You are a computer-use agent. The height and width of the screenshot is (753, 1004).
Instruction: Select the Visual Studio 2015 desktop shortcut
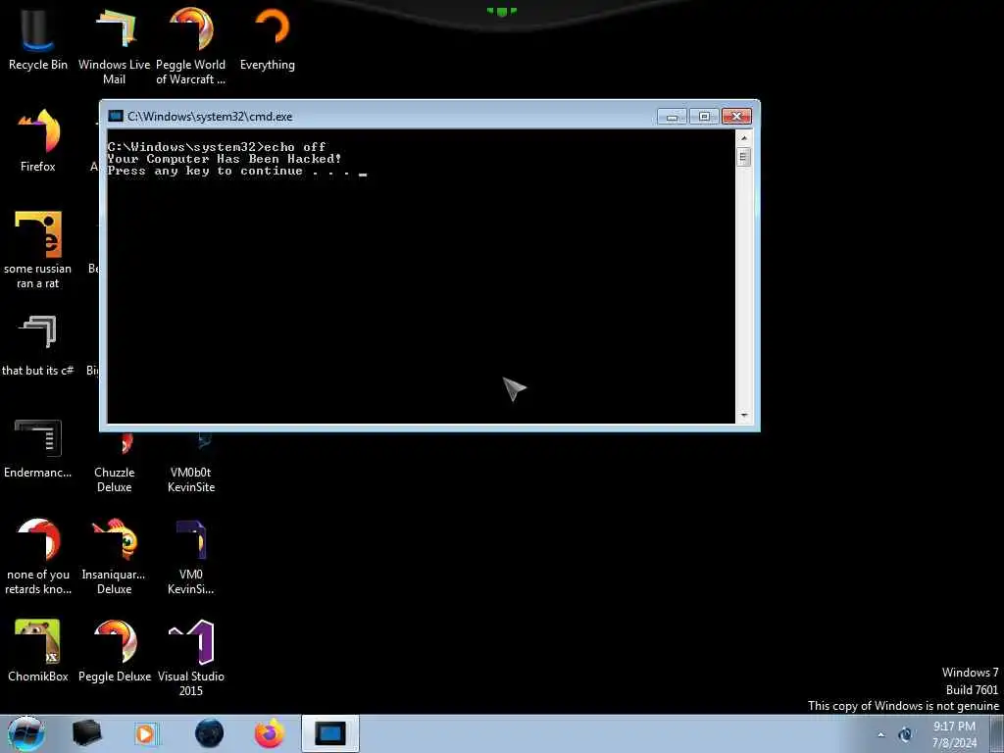click(x=191, y=658)
